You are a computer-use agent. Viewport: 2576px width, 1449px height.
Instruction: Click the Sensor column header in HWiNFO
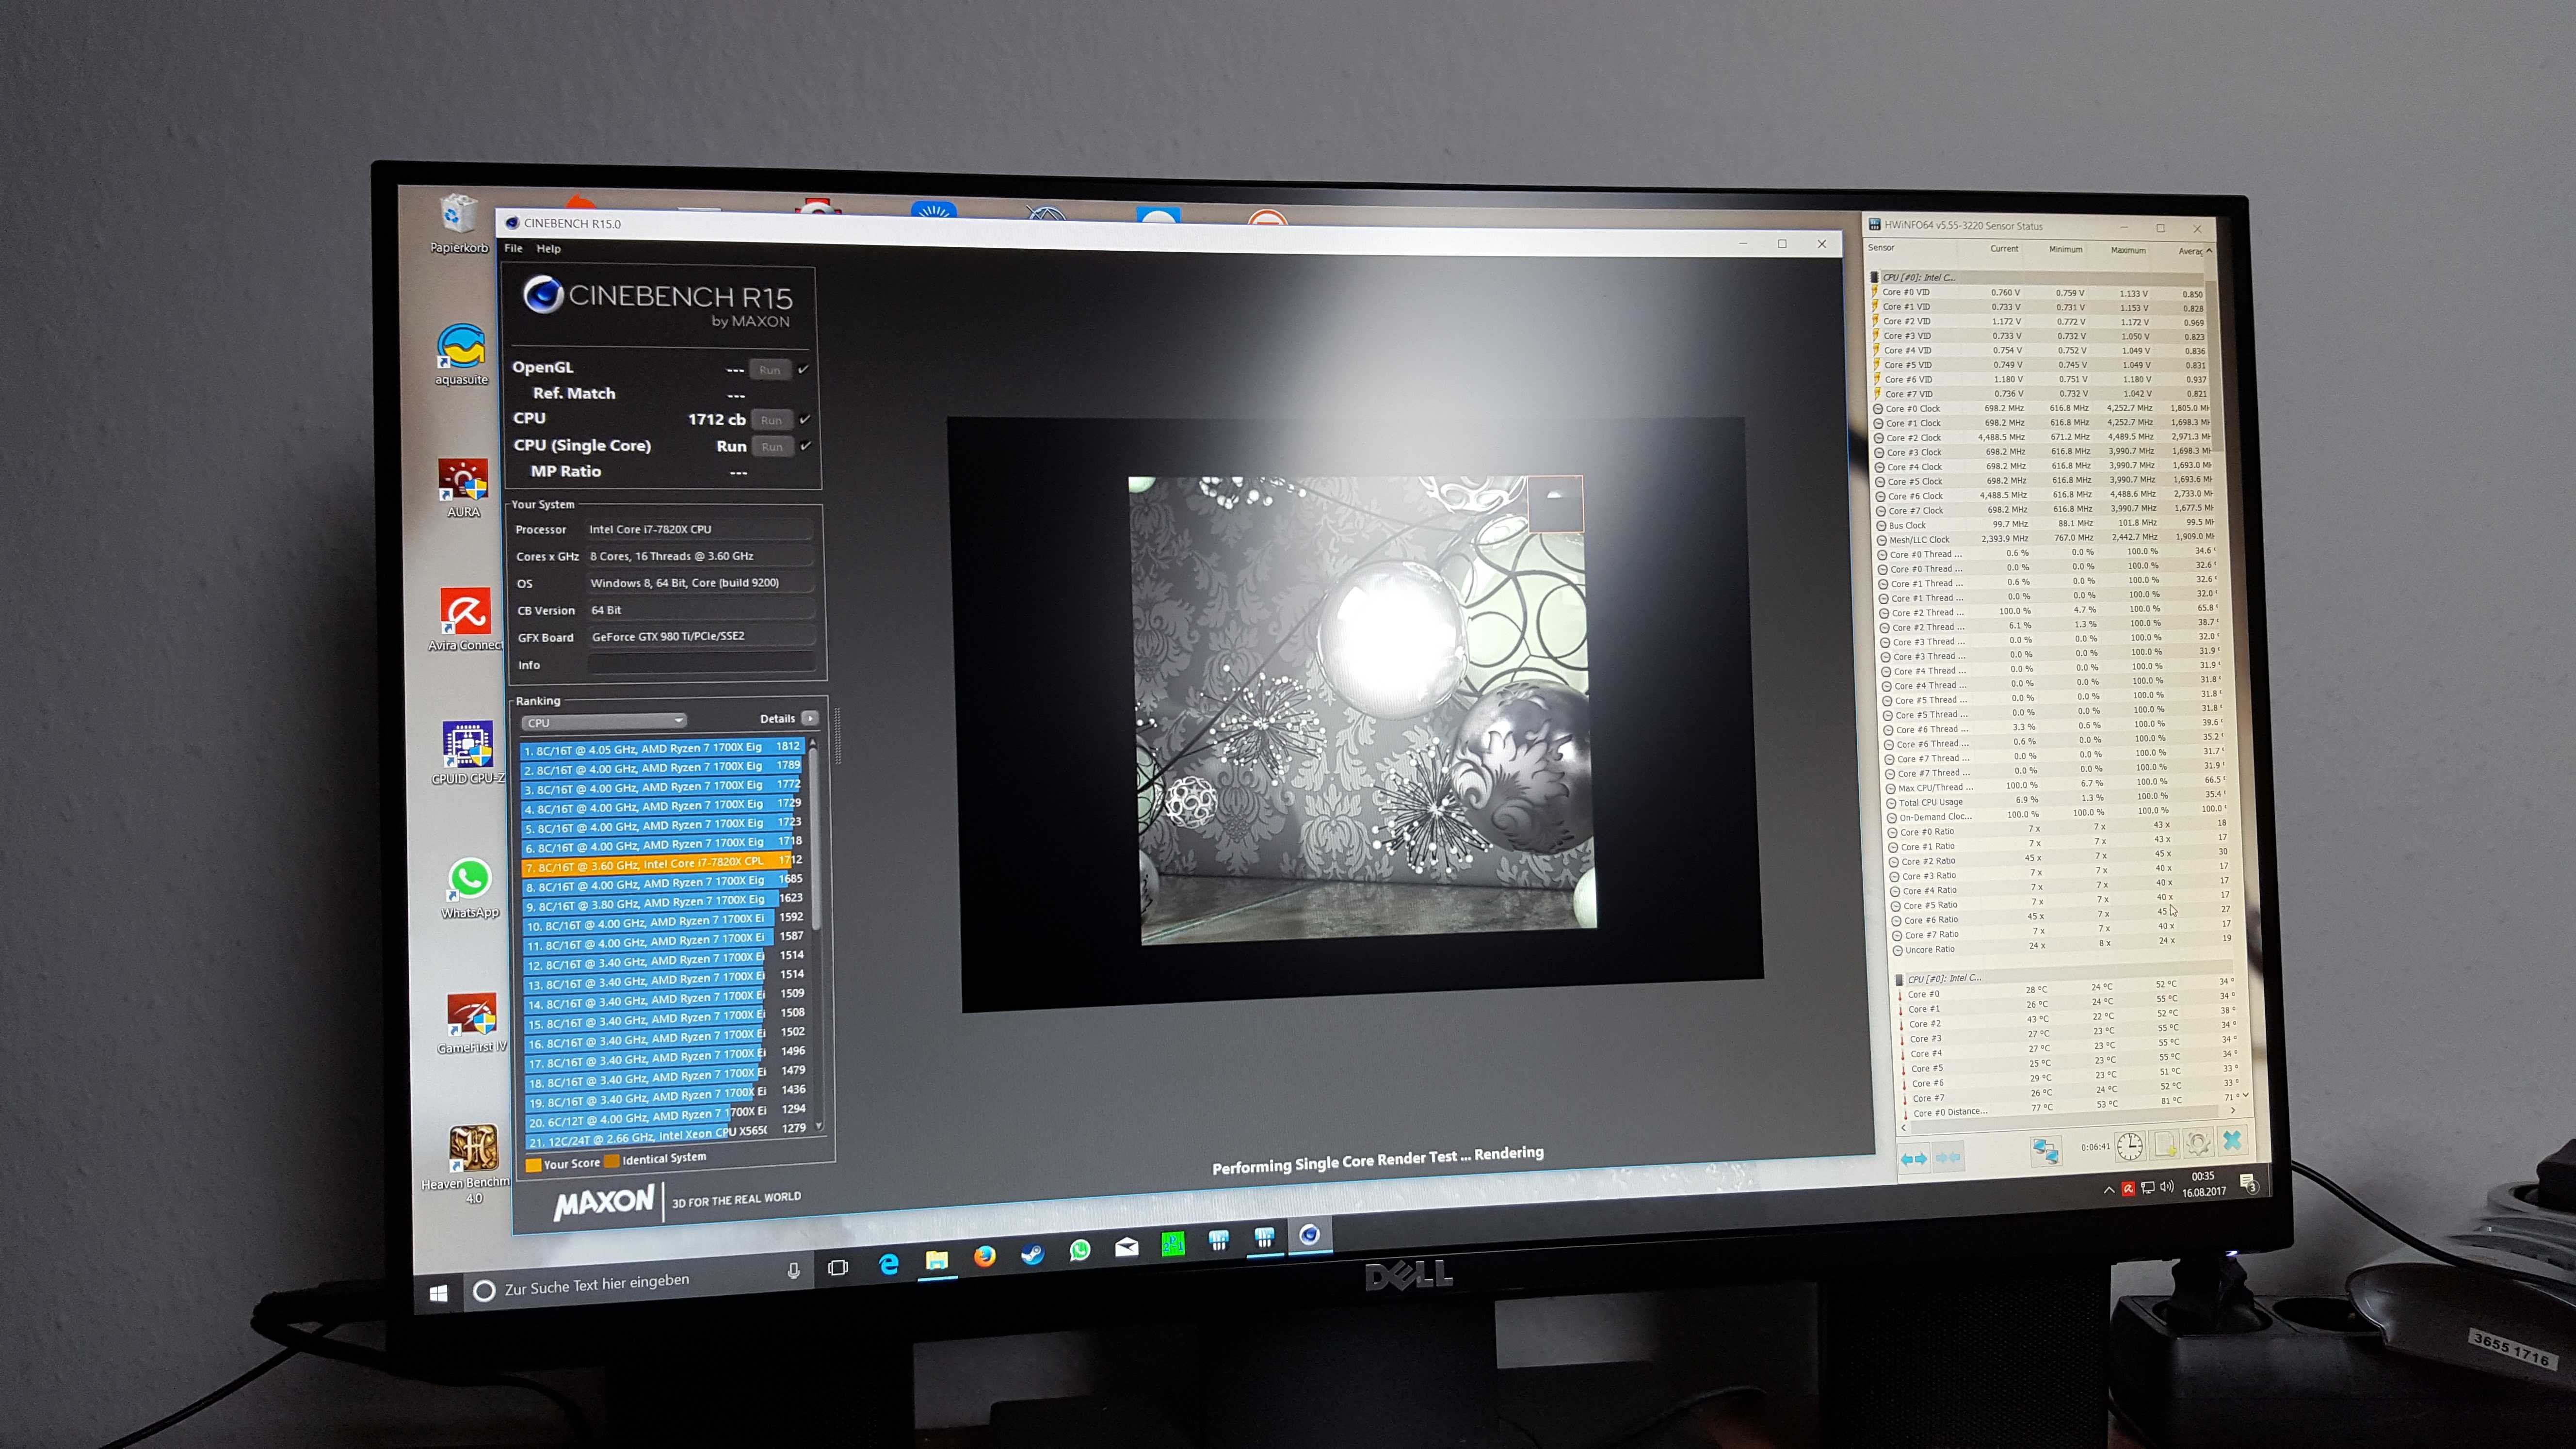[x=1881, y=248]
